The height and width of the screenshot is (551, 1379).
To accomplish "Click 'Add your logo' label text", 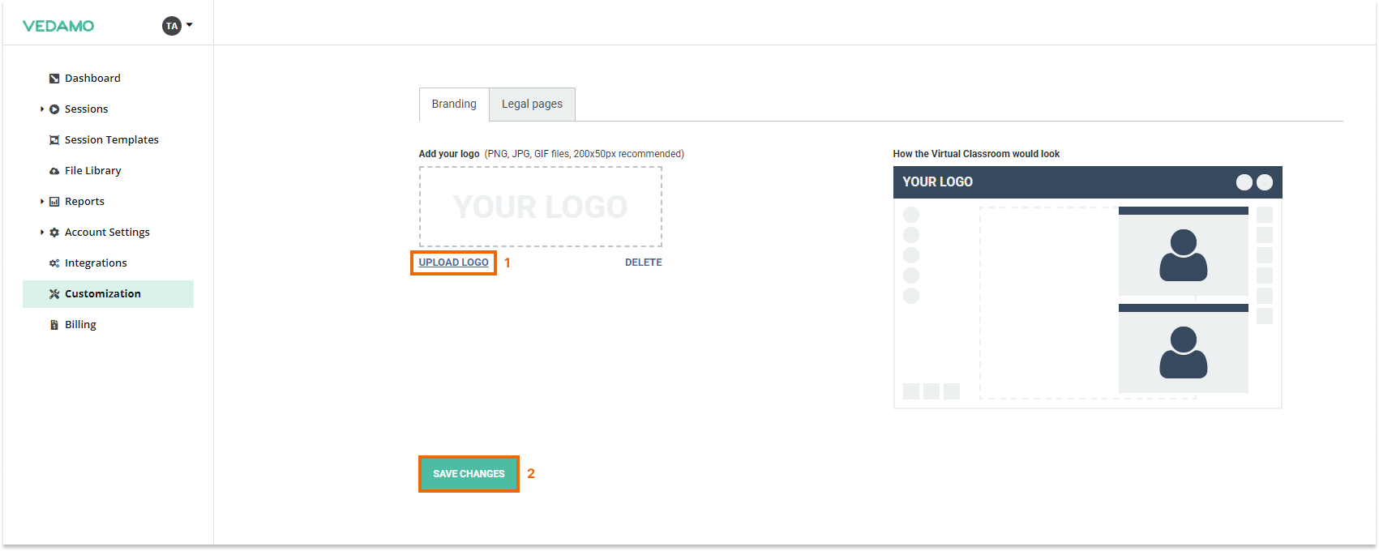I will [449, 154].
